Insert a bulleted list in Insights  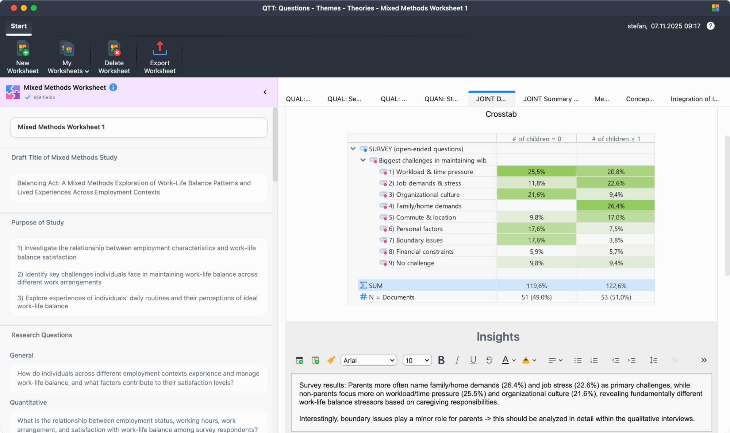tap(577, 360)
